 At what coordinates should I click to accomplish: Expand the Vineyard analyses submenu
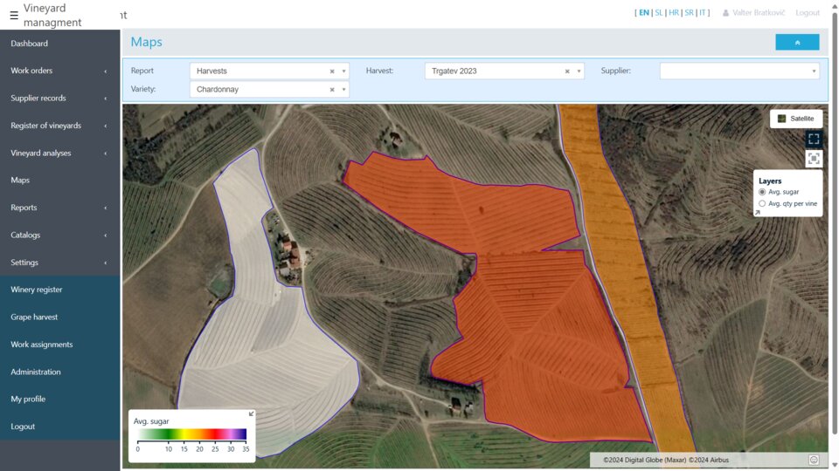tap(59, 153)
